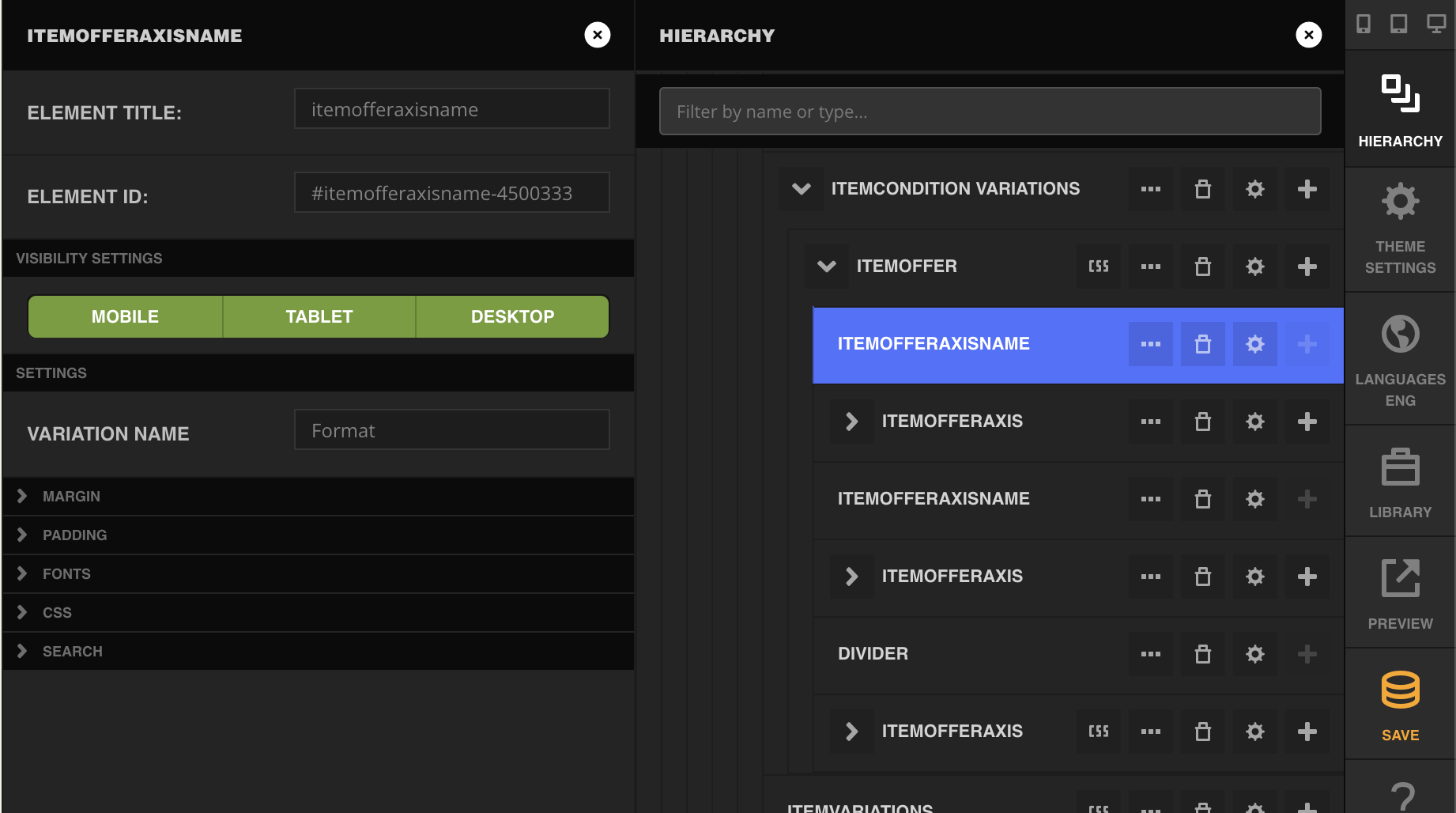This screenshot has width=1456, height=813.
Task: Toggle DESKTOP visibility setting
Action: 512,316
